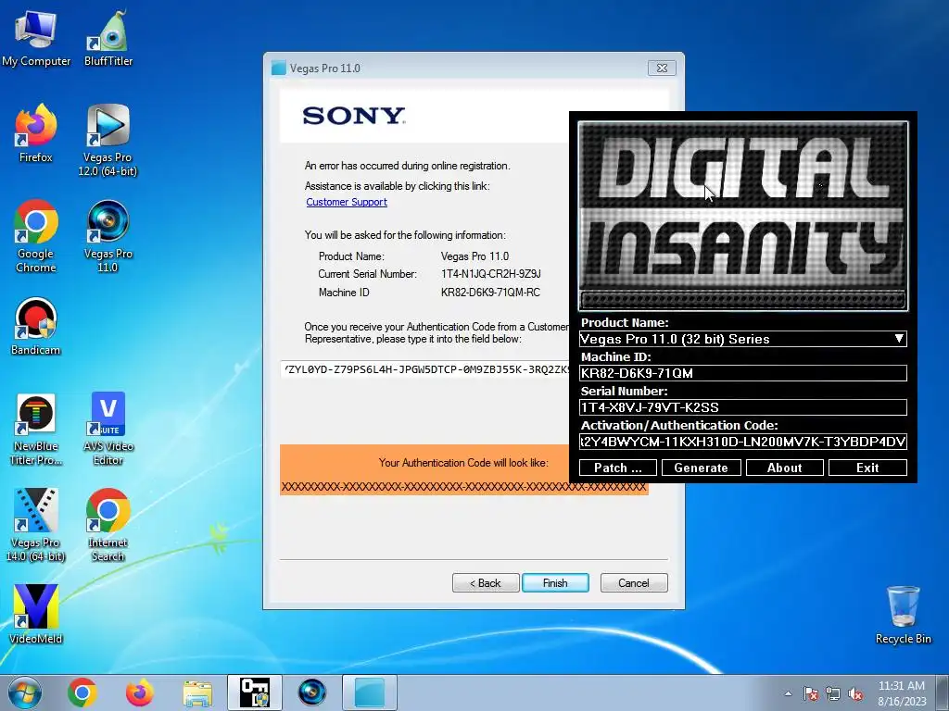This screenshot has height=711, width=949.
Task: Open About in the keygen
Action: pyautogui.click(x=784, y=468)
